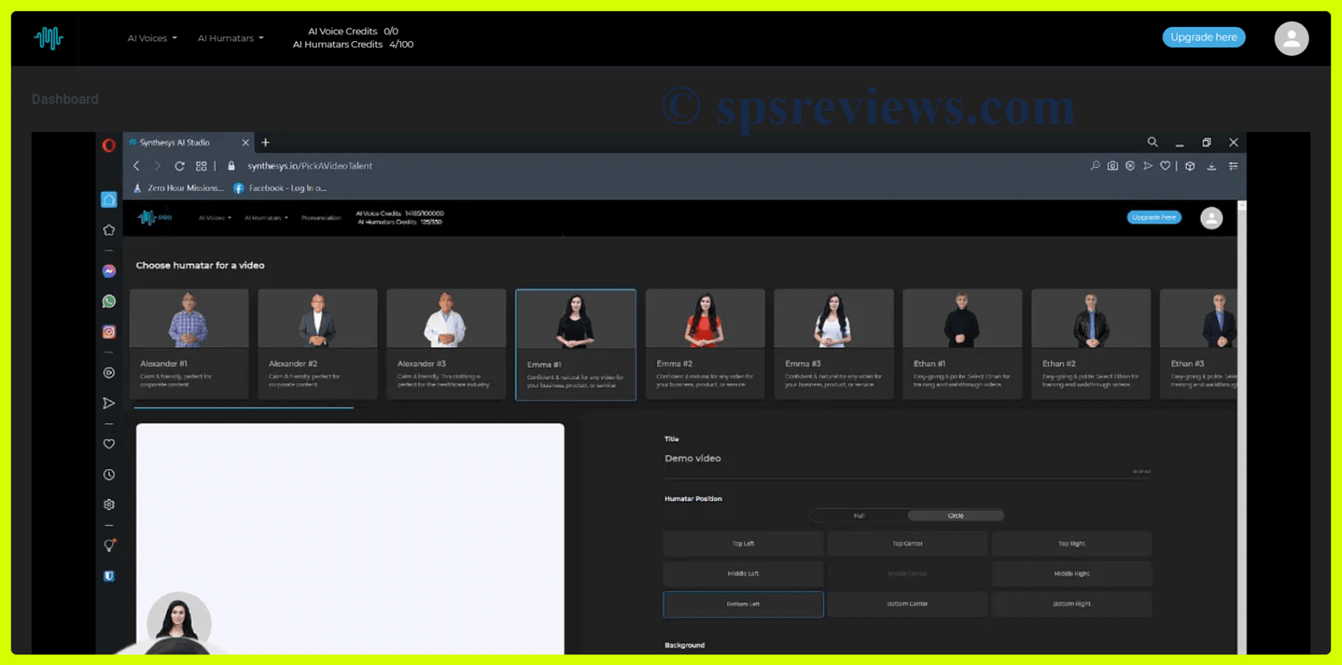
Task: Select the Emma #3 humatar card
Action: (x=834, y=343)
